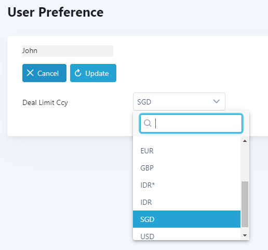Click the scrollbar track above the thumb
The height and width of the screenshot is (250, 268).
(x=245, y=163)
